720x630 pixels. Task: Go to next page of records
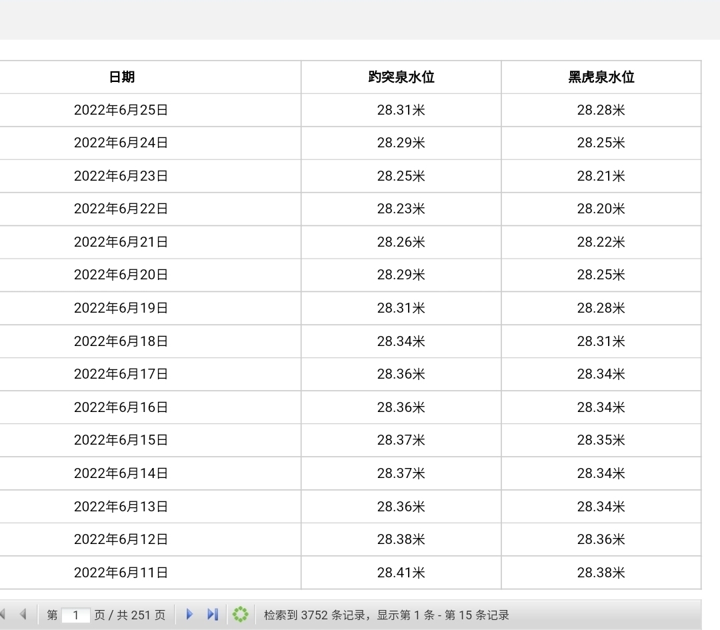pyautogui.click(x=190, y=615)
